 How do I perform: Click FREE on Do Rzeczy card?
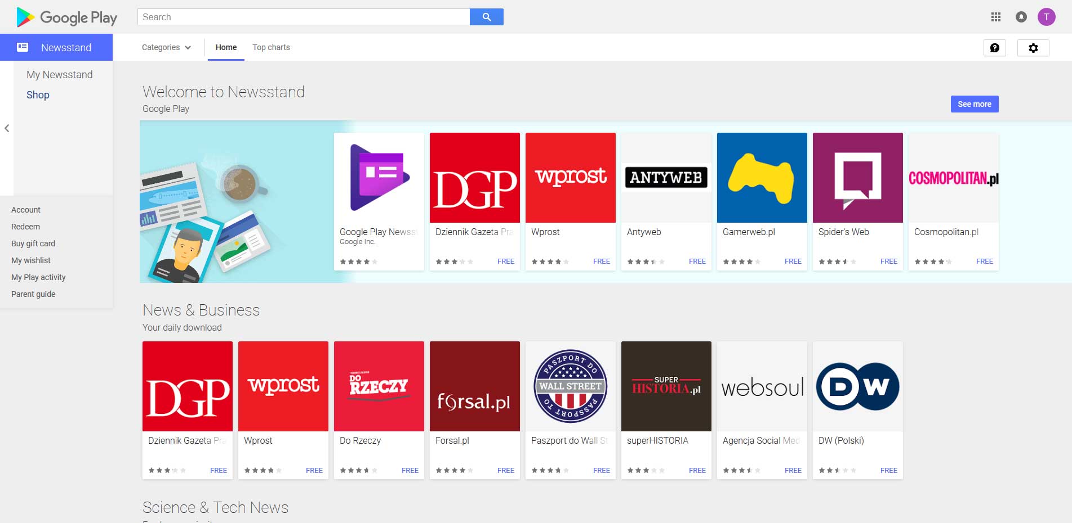point(410,471)
